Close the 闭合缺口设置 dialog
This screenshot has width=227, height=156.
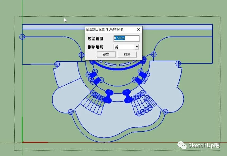tap(138, 30)
